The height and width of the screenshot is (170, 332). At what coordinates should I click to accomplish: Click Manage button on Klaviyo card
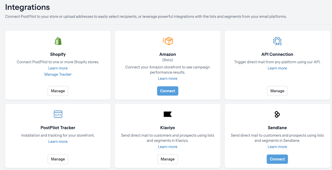168,159
